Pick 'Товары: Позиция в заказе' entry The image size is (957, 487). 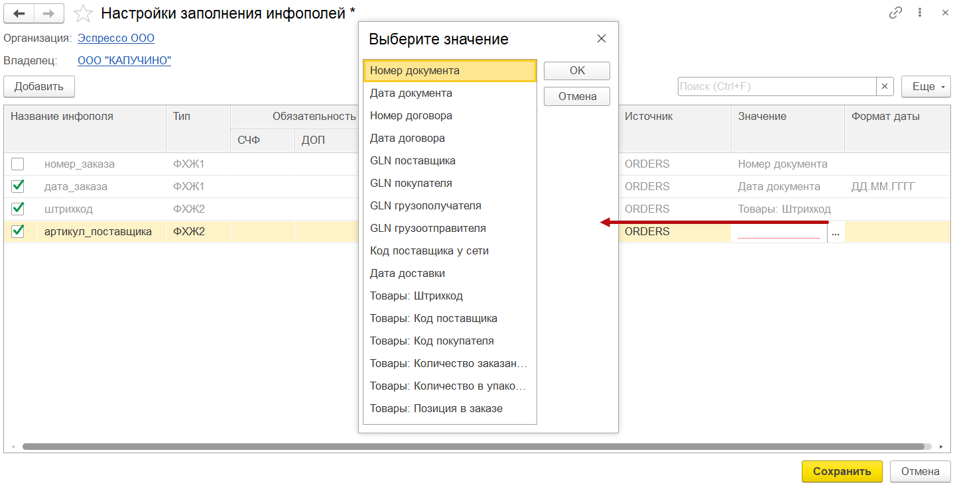[x=450, y=408]
